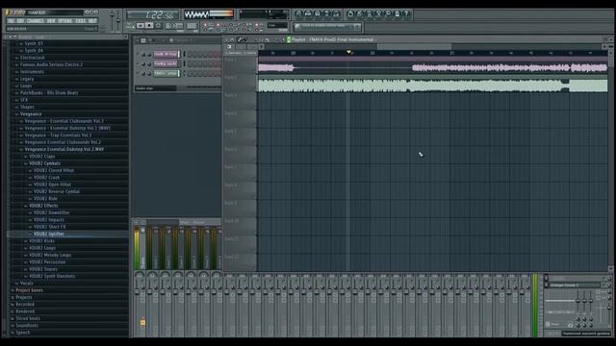Open the EDIT menu
Viewport: 616px width, 346px height.
tap(20, 21)
